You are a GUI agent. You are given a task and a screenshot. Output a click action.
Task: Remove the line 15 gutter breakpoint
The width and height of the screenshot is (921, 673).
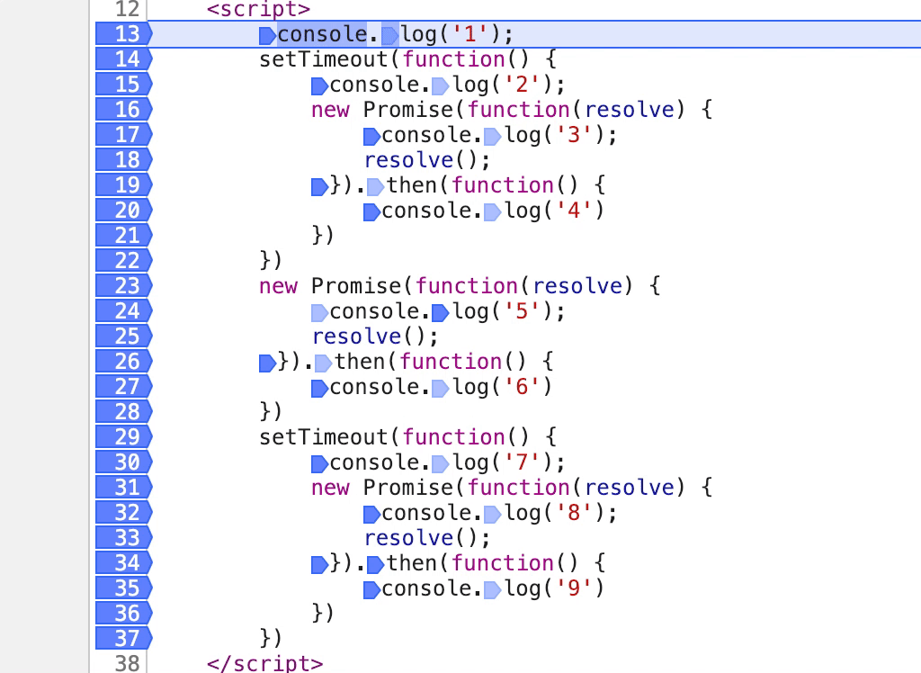click(124, 84)
